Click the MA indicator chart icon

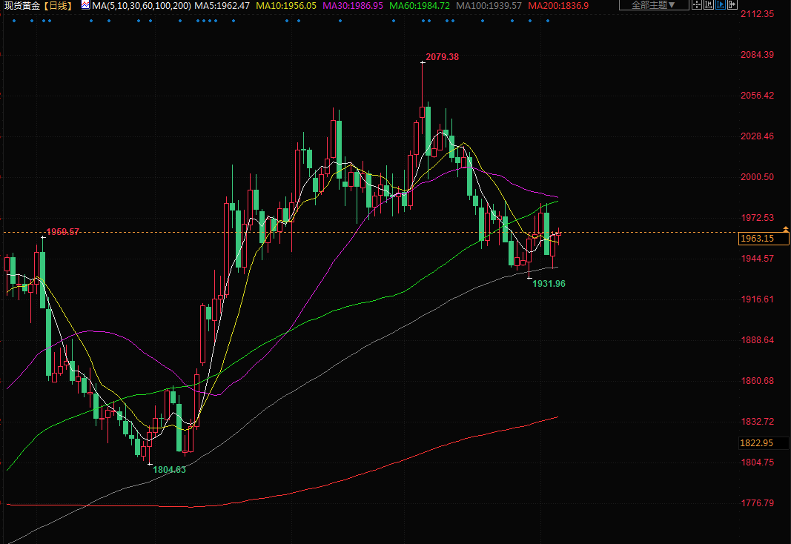coord(85,5)
